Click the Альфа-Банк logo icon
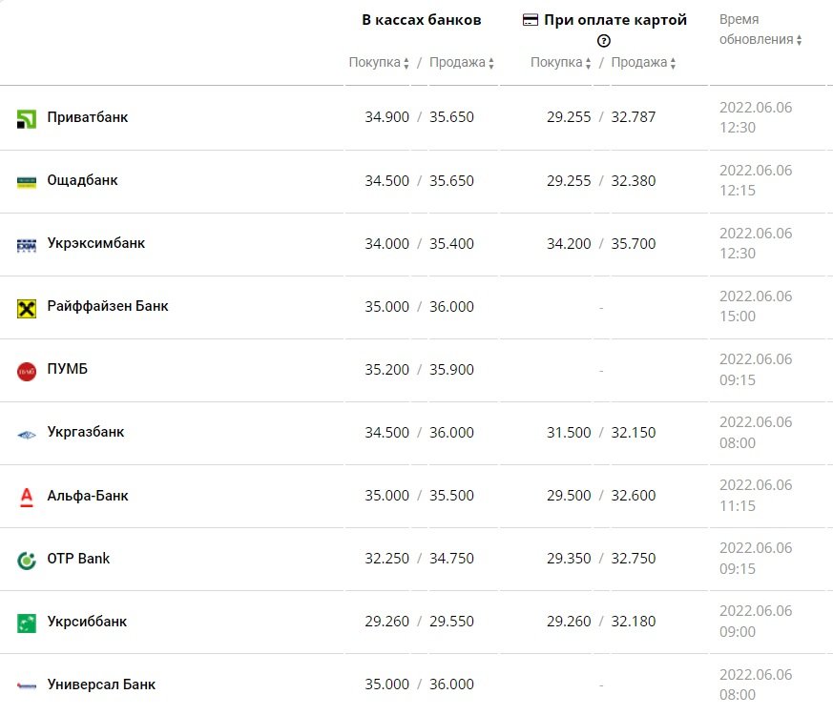This screenshot has width=833, height=715. click(27, 497)
